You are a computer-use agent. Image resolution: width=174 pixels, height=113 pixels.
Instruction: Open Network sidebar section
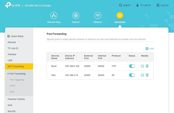click(12, 42)
